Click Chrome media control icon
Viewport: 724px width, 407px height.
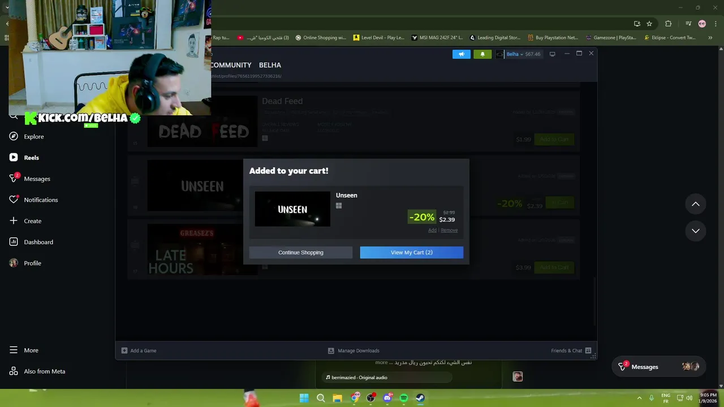688,24
